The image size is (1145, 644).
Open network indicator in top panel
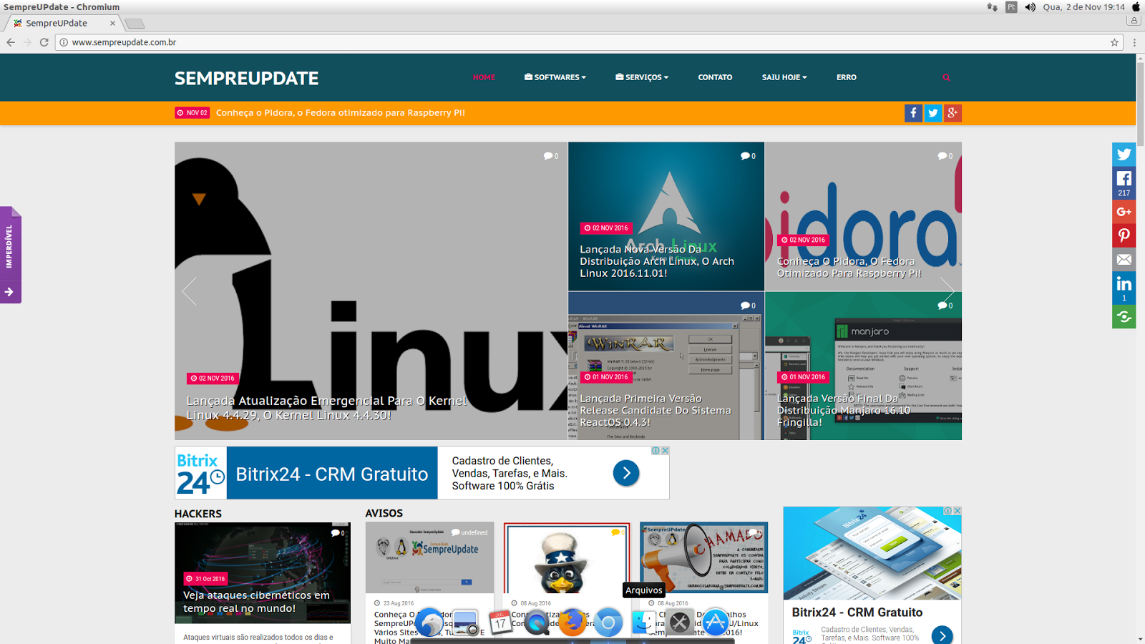click(992, 7)
